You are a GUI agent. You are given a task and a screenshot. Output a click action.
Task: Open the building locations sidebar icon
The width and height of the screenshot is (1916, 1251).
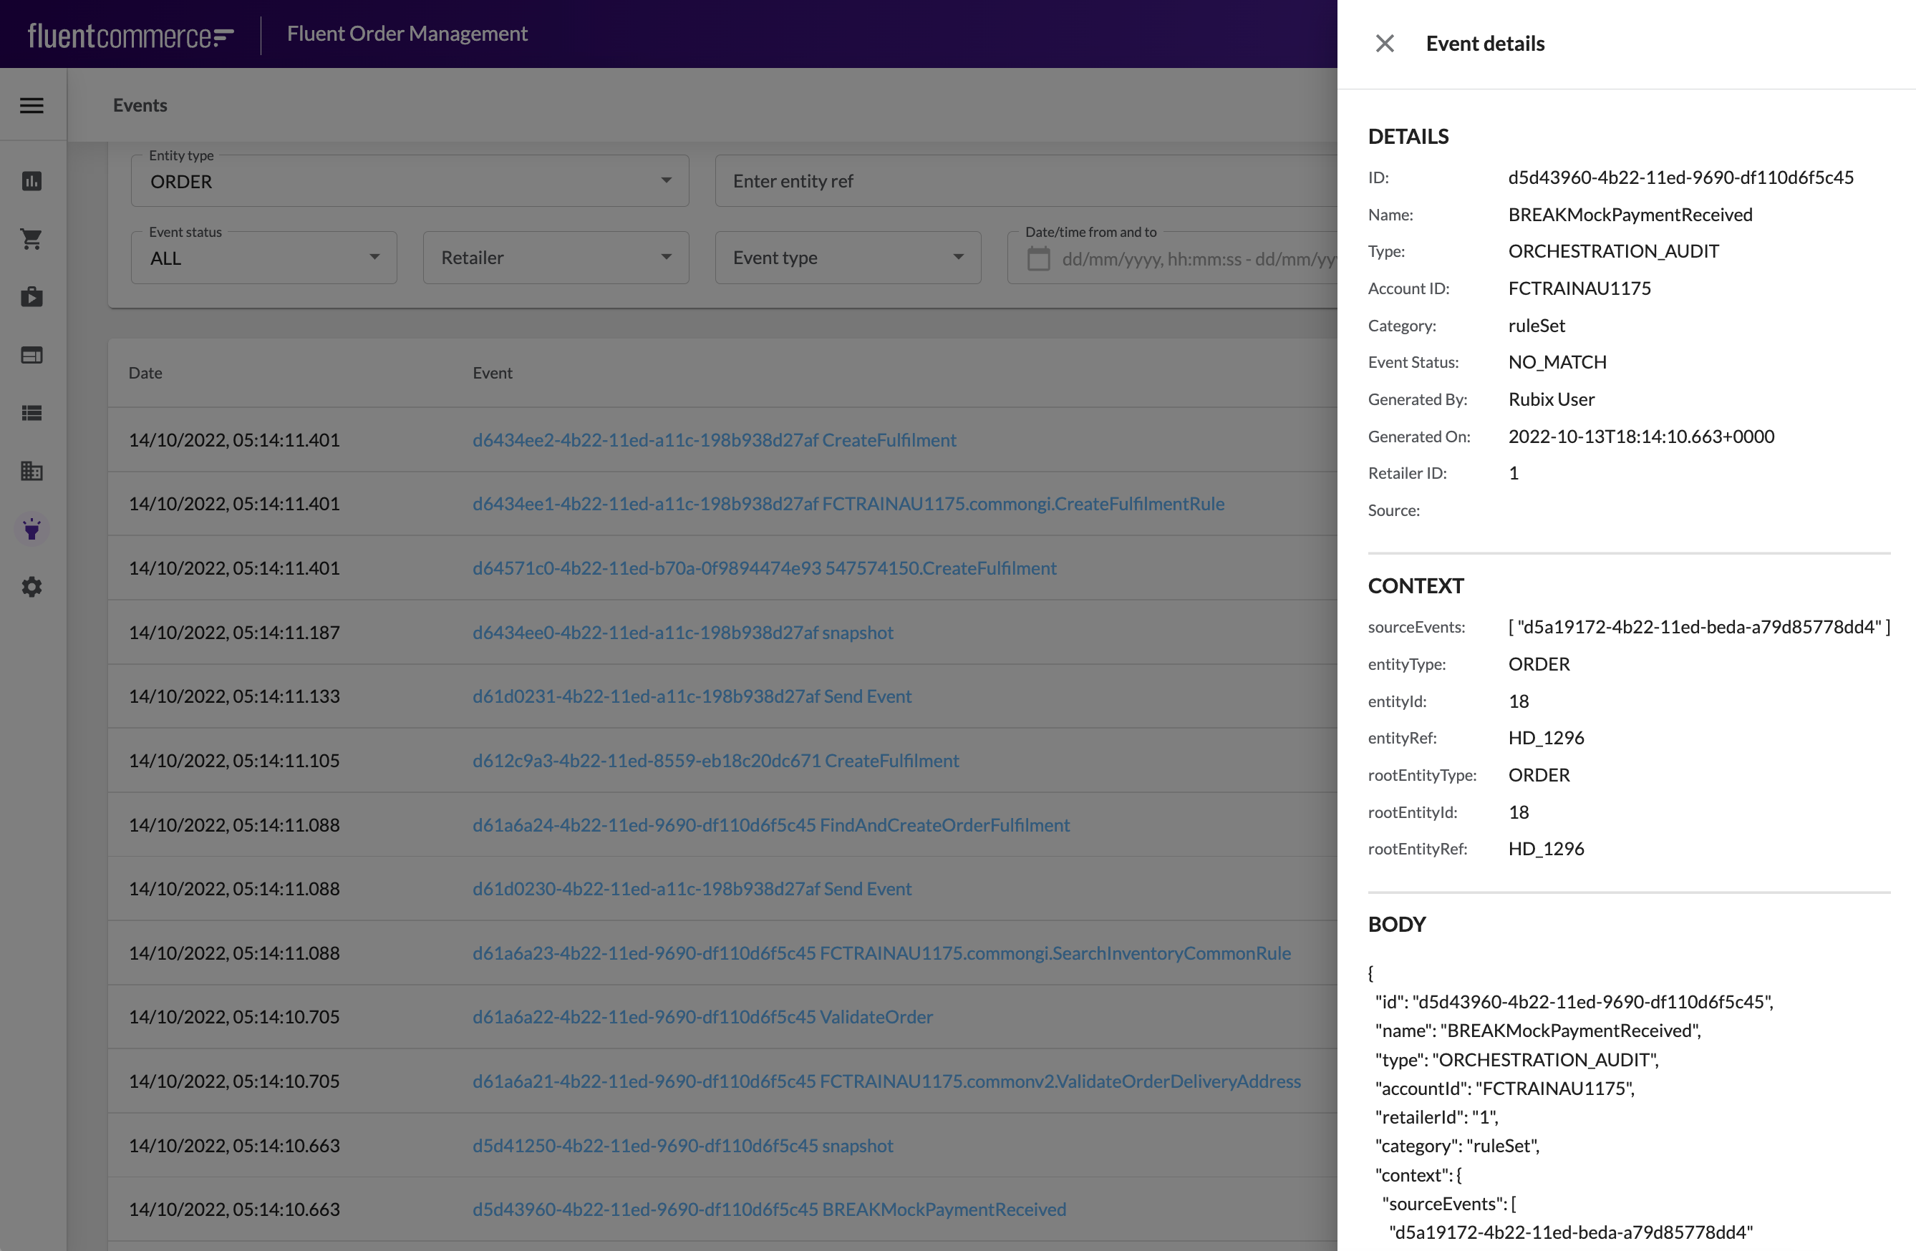32,471
